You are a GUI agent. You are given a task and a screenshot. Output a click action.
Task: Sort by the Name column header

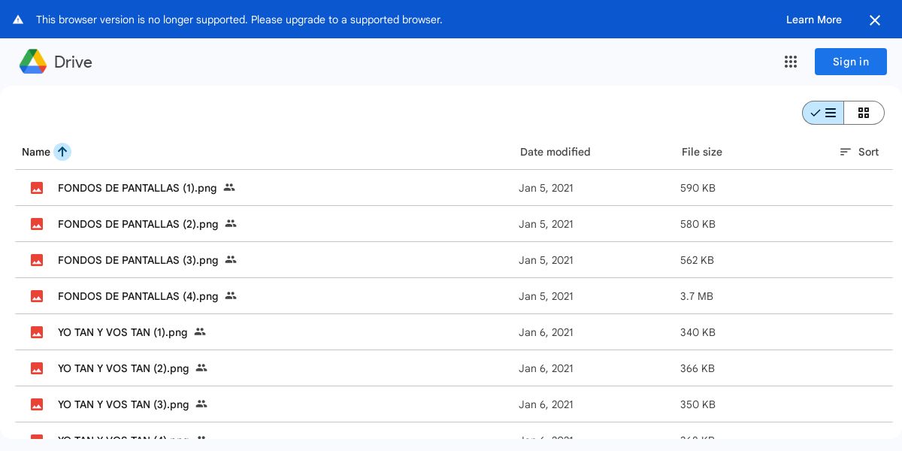tap(36, 152)
